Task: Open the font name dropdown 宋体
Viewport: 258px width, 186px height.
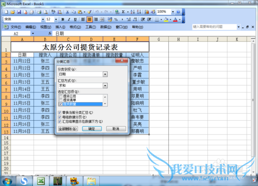Action: point(43,20)
